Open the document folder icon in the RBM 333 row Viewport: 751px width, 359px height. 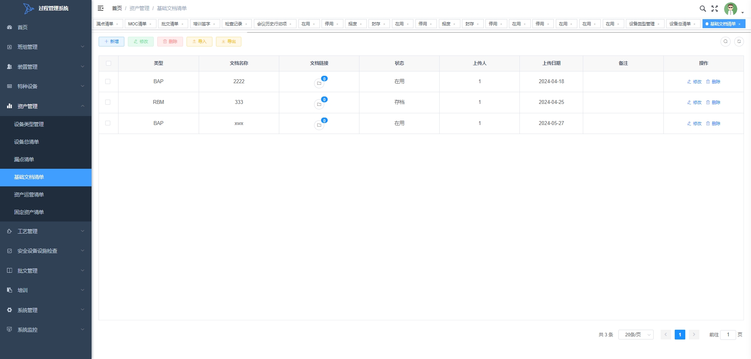319,104
